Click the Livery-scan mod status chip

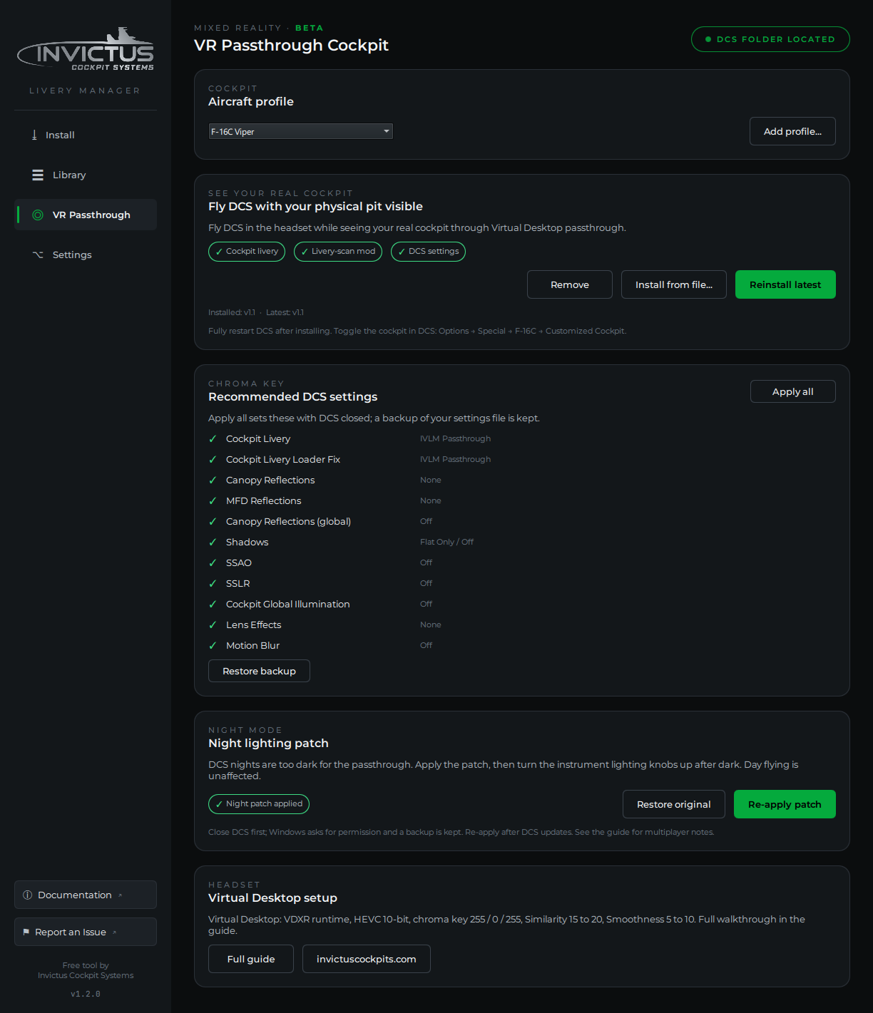(x=338, y=252)
